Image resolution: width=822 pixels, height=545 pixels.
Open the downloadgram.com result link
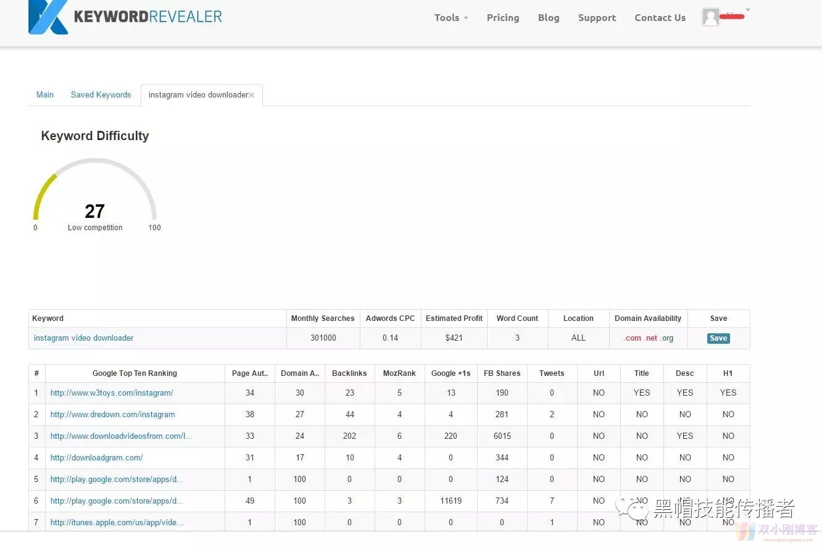pyautogui.click(x=97, y=458)
